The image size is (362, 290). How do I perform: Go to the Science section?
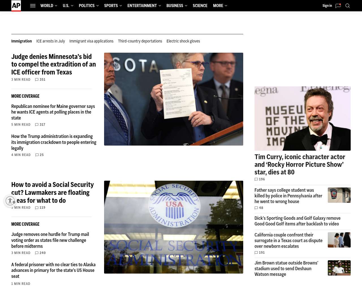point(200,6)
